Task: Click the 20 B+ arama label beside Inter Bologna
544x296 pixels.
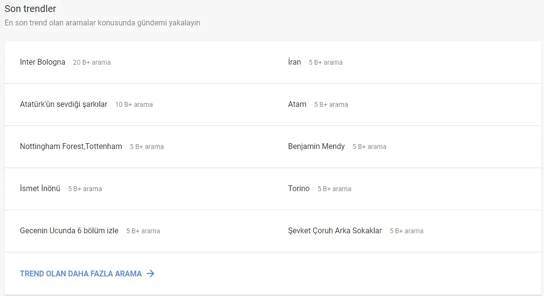Action: [x=91, y=62]
